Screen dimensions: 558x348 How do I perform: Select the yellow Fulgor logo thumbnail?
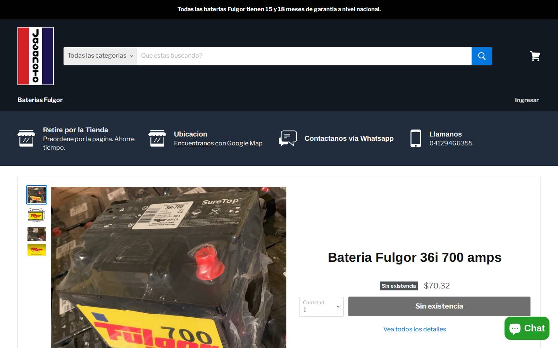click(36, 250)
